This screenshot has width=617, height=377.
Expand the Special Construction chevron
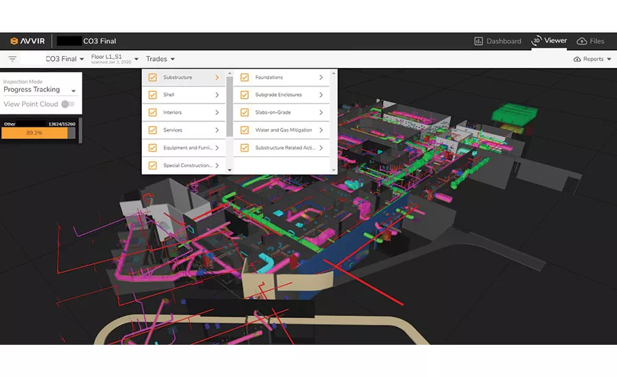(x=217, y=166)
